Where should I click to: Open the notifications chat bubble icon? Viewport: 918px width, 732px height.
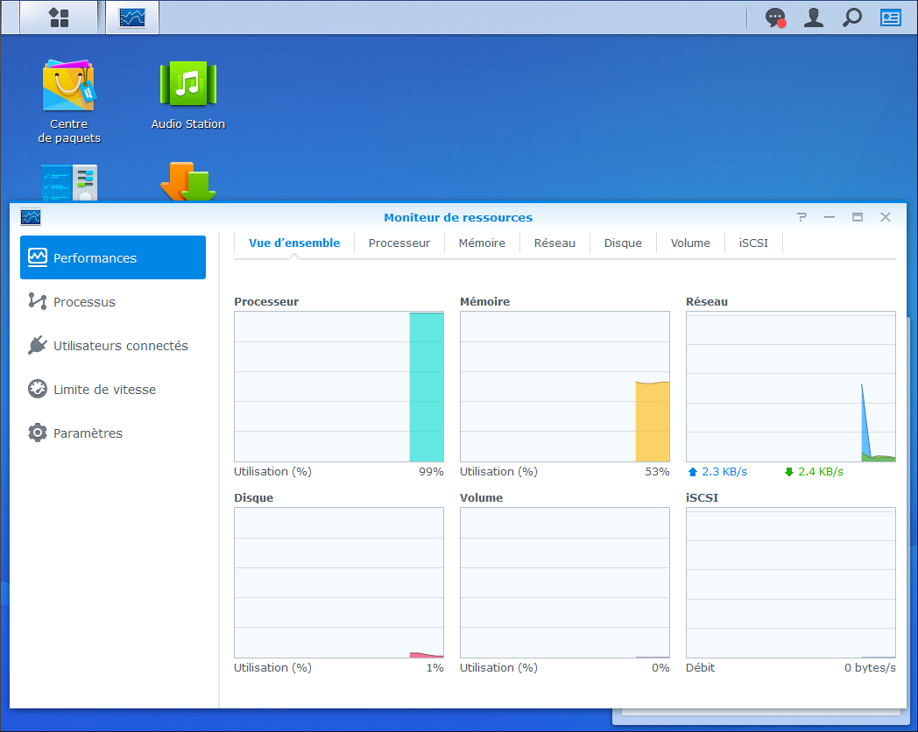coord(775,18)
